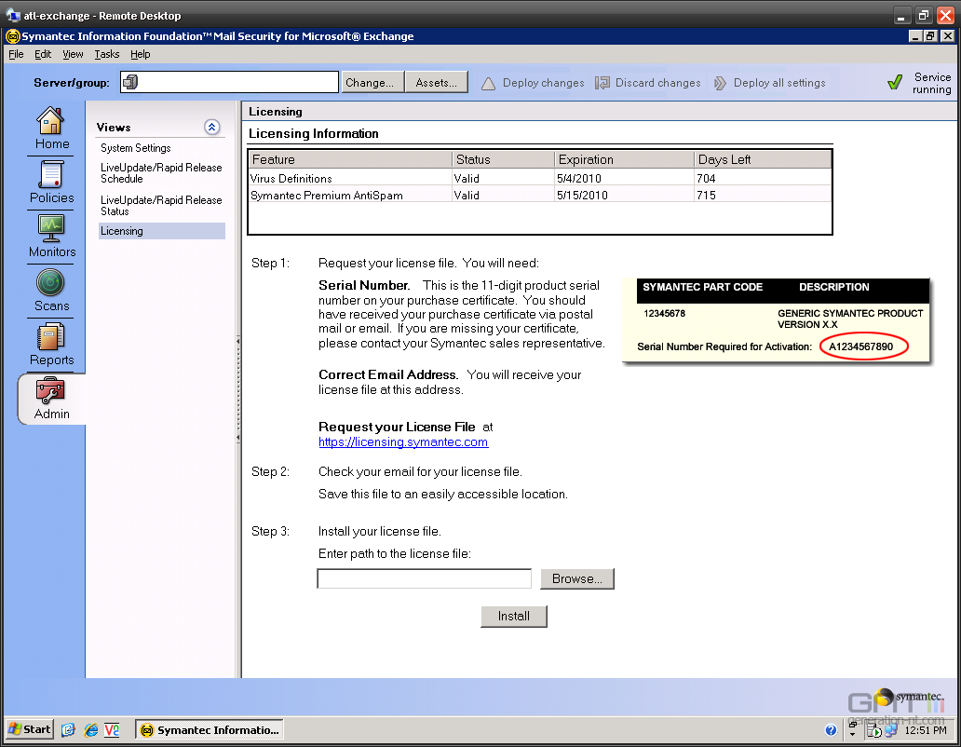
Task: Click the Days Left column header
Action: point(763,159)
